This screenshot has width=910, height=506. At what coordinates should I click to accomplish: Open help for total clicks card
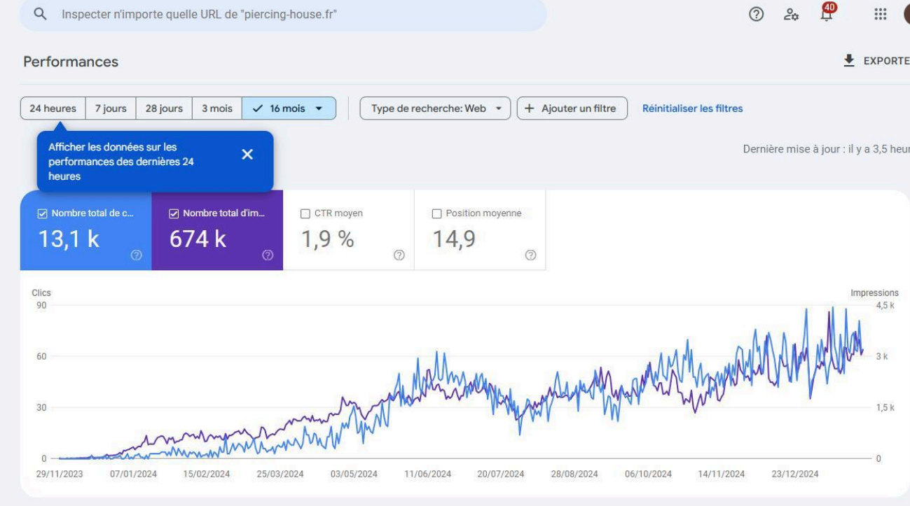click(x=137, y=255)
